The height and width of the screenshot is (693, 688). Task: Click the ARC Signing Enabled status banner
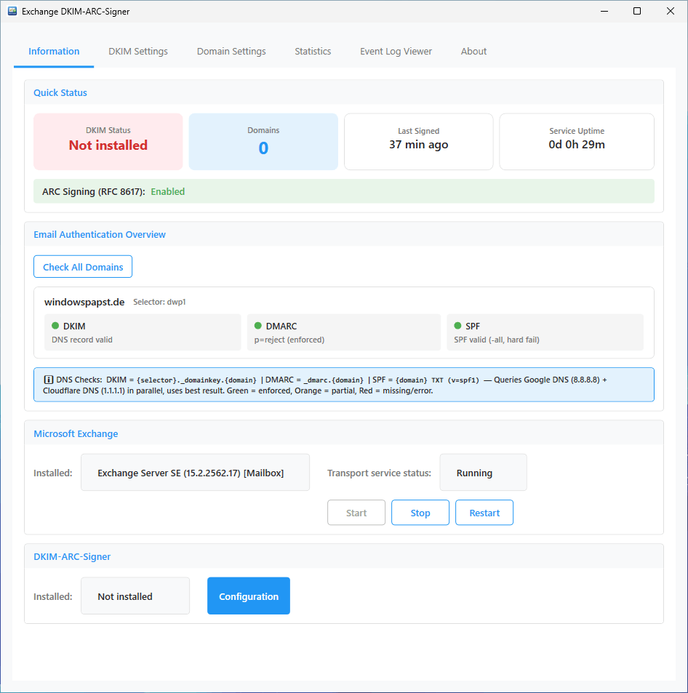pos(344,191)
